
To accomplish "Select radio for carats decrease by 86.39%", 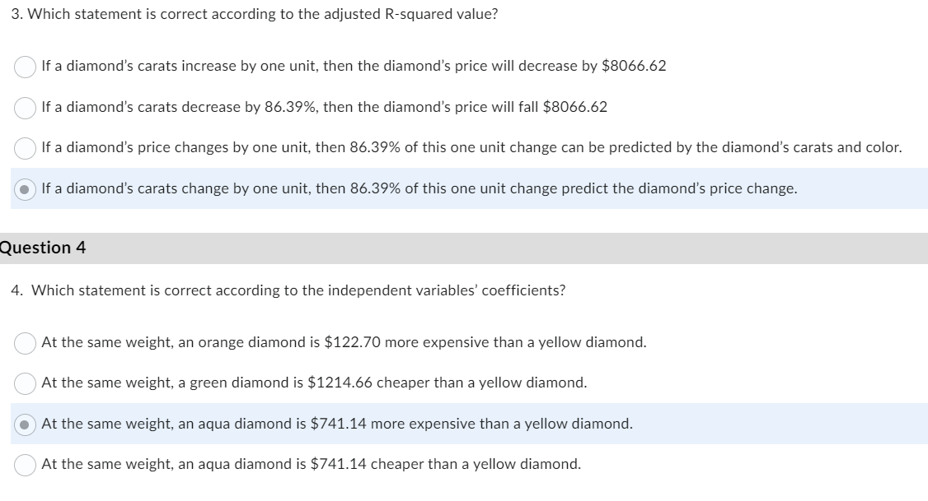I will pyautogui.click(x=25, y=108).
